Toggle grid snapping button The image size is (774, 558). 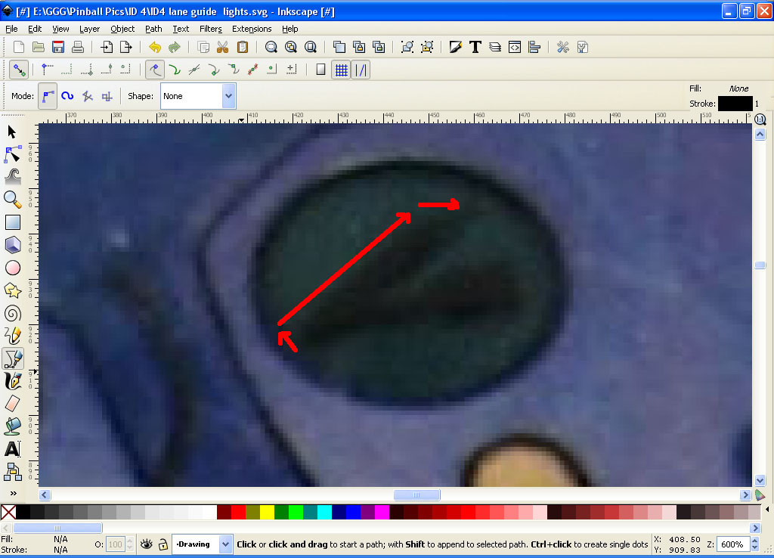point(342,70)
